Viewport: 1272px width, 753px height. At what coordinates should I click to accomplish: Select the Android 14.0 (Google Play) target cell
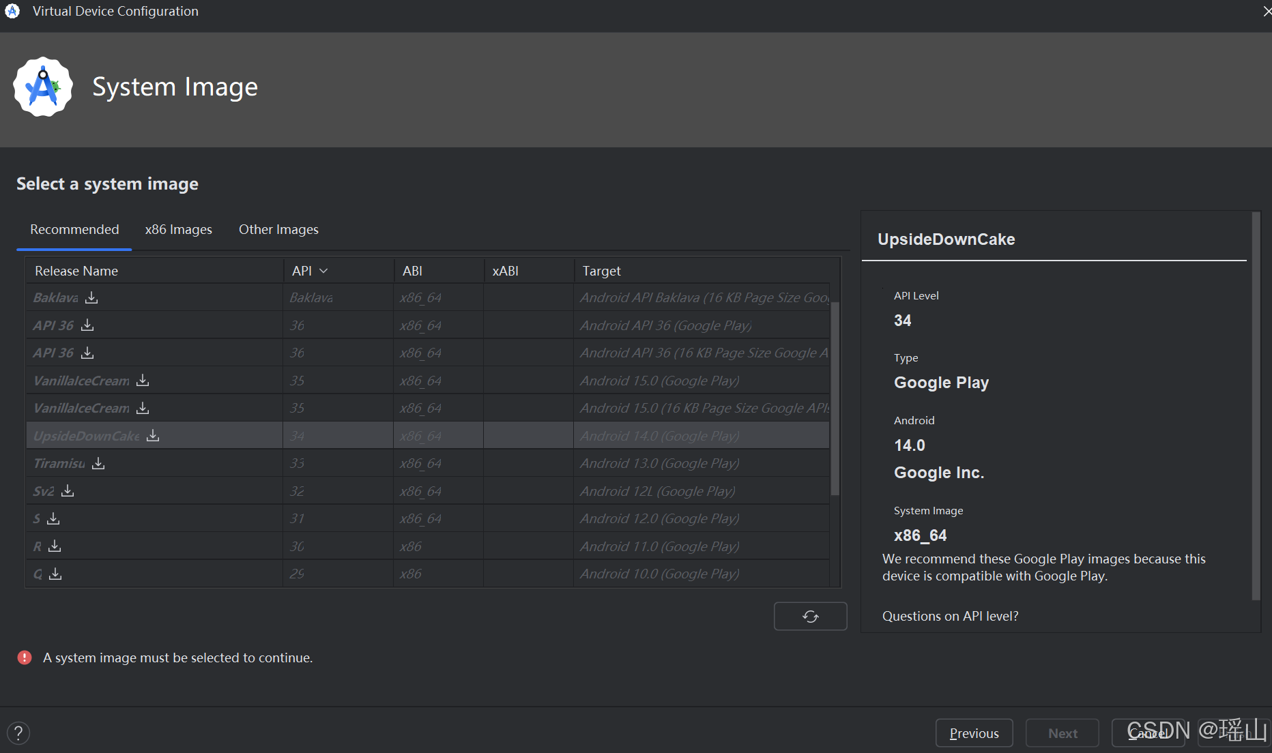pyautogui.click(x=702, y=435)
